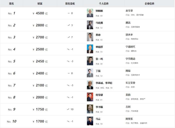Image resolution: width=175 pixels, height=128 pixels.
Task: Select 马云's profile photo
Action: point(90,121)
